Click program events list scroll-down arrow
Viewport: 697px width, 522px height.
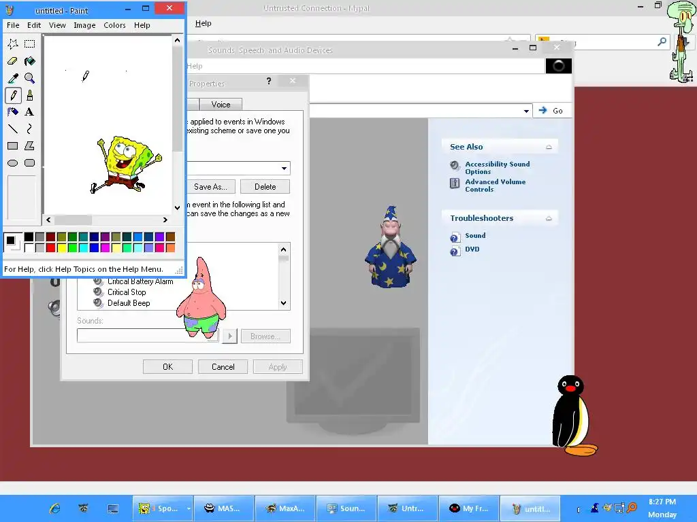284,303
